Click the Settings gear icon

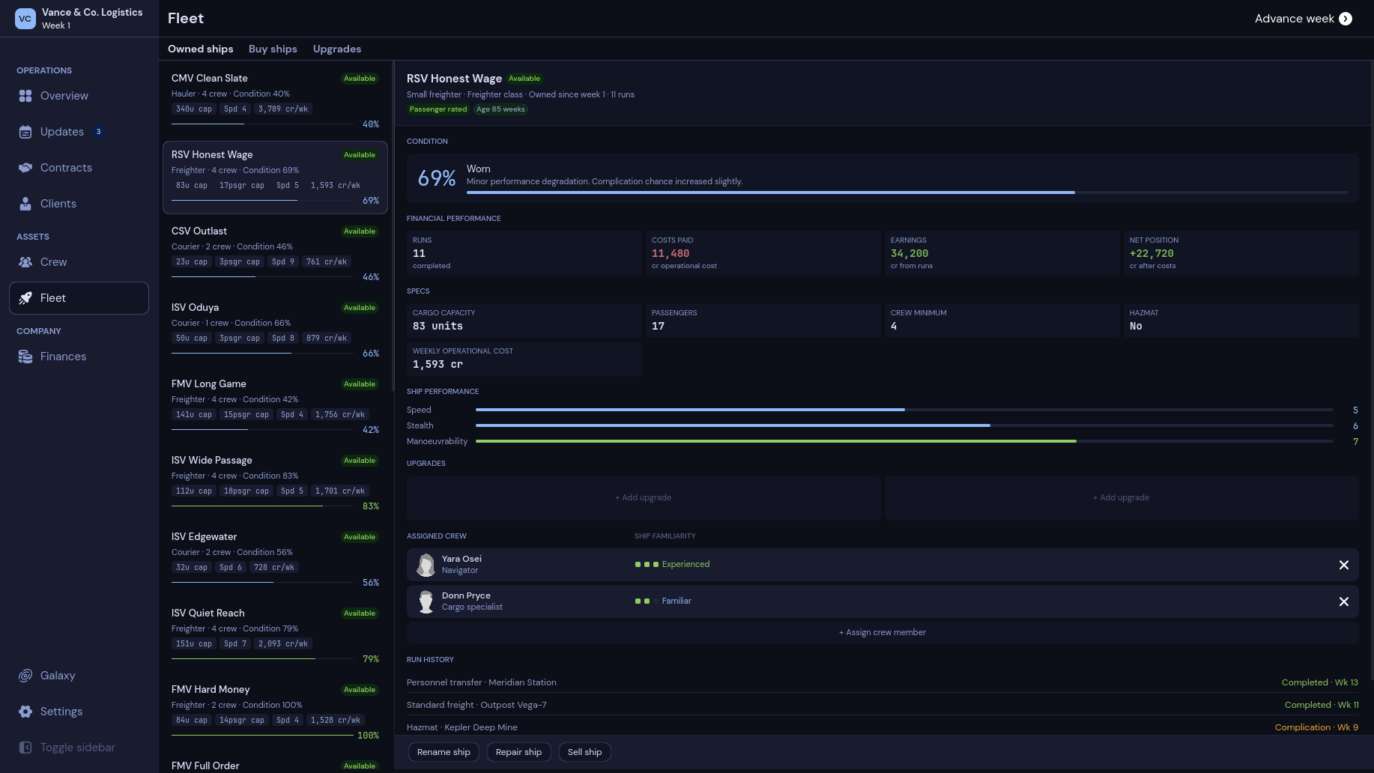click(25, 712)
